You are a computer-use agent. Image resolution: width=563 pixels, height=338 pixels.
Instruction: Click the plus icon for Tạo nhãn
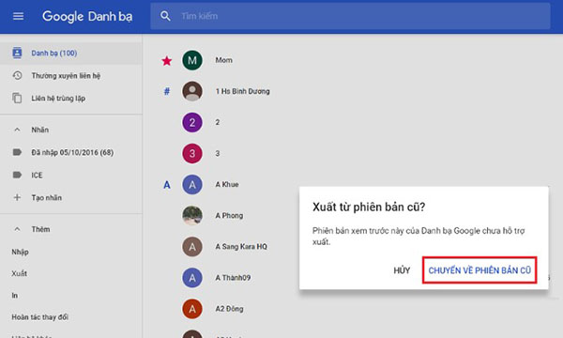tap(17, 197)
